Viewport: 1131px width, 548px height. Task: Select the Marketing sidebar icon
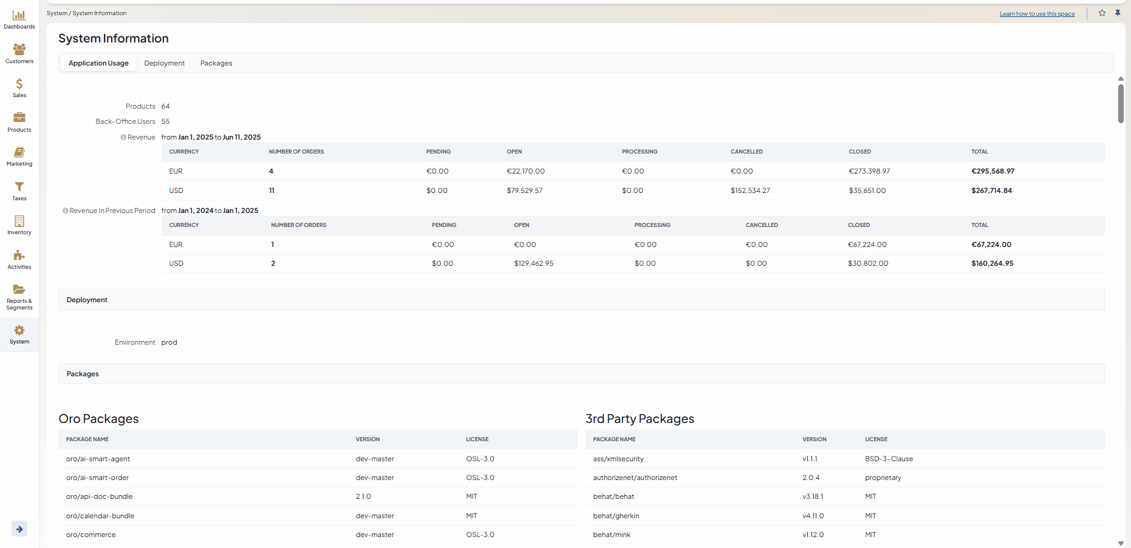[x=19, y=152]
